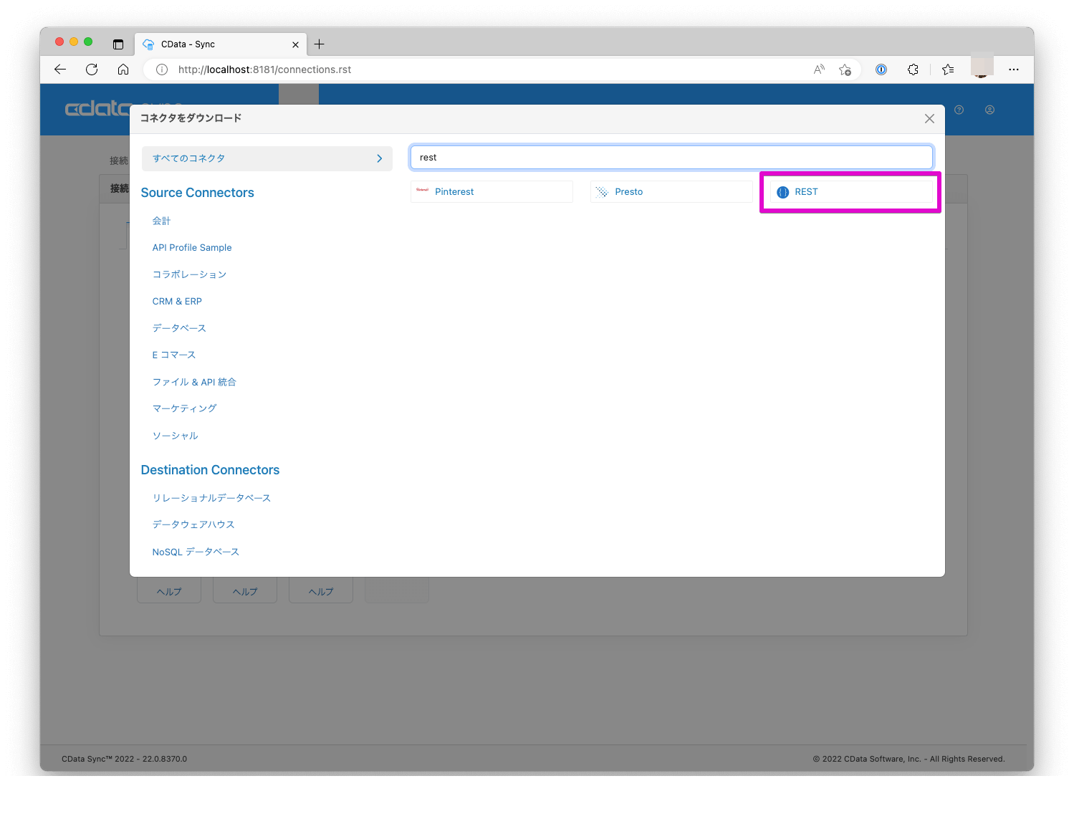Open the browser extensions menu

point(913,70)
